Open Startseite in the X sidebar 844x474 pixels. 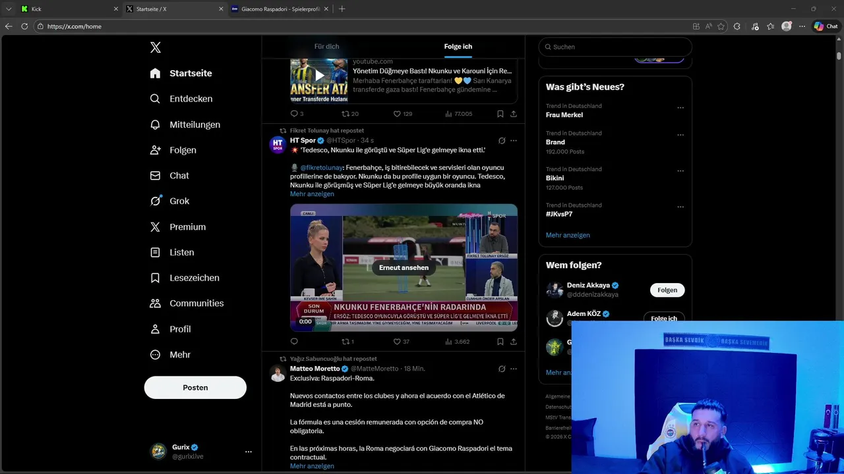click(x=181, y=73)
